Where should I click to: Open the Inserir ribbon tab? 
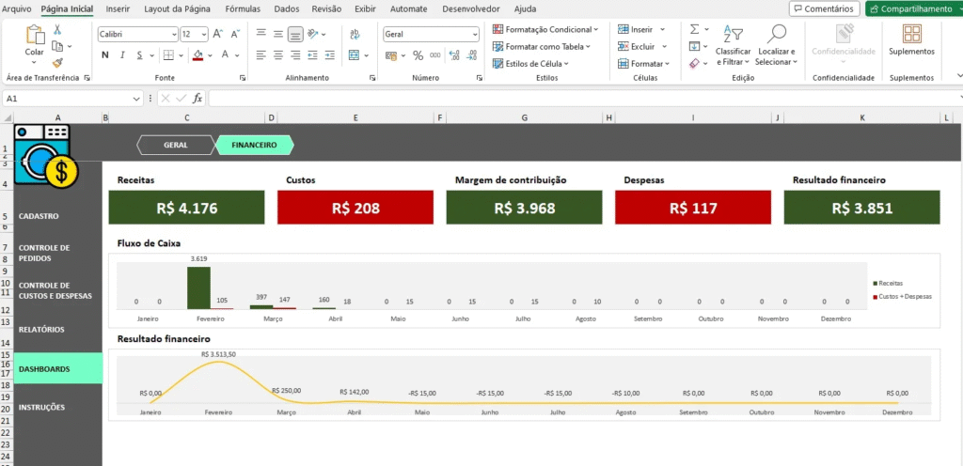pyautogui.click(x=118, y=8)
